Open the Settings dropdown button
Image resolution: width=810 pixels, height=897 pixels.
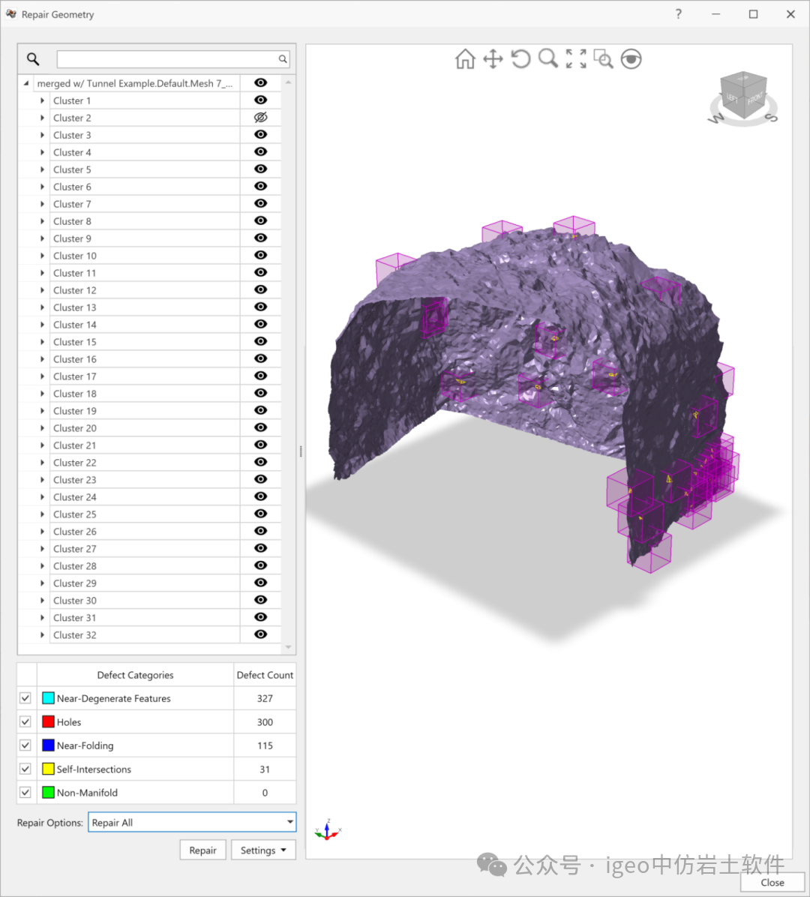tap(263, 850)
